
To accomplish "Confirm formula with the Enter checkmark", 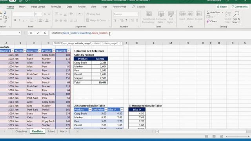I will (x=38, y=33).
